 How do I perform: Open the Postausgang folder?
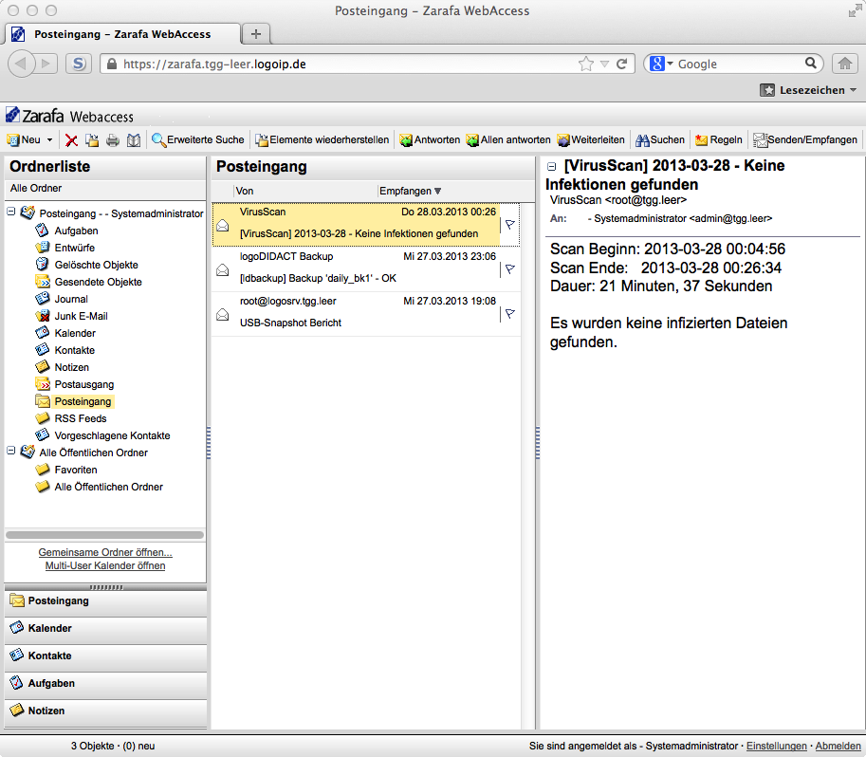click(x=84, y=385)
